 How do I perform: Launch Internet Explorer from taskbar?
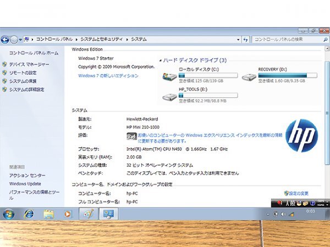click(x=29, y=214)
